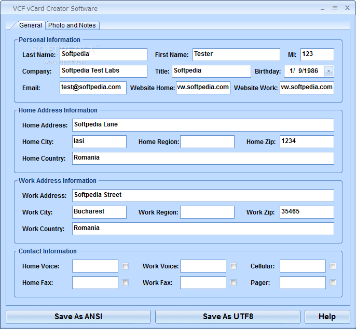Edit the Company text field
356x329 pixels.
[x=104, y=71]
